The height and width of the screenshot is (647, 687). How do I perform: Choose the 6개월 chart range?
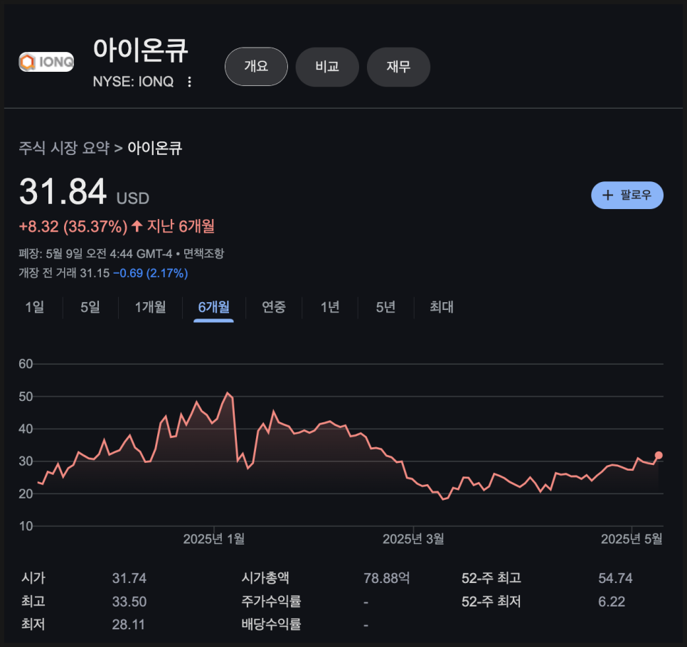click(x=214, y=307)
